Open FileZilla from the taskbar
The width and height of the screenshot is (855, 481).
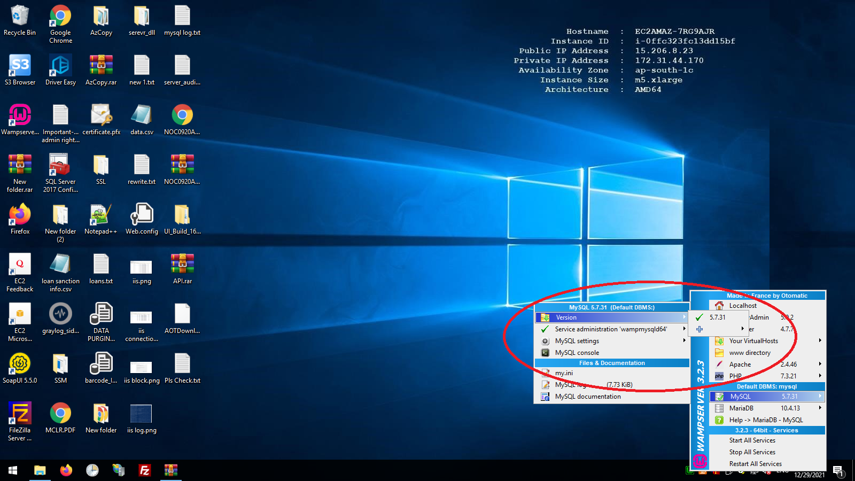click(144, 470)
